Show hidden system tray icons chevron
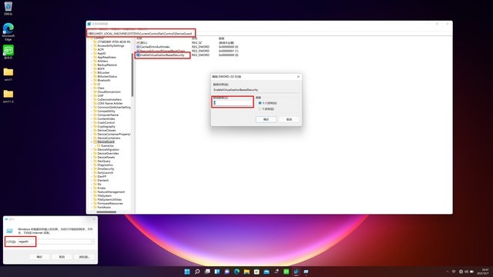The height and width of the screenshot is (277, 493). (448, 272)
